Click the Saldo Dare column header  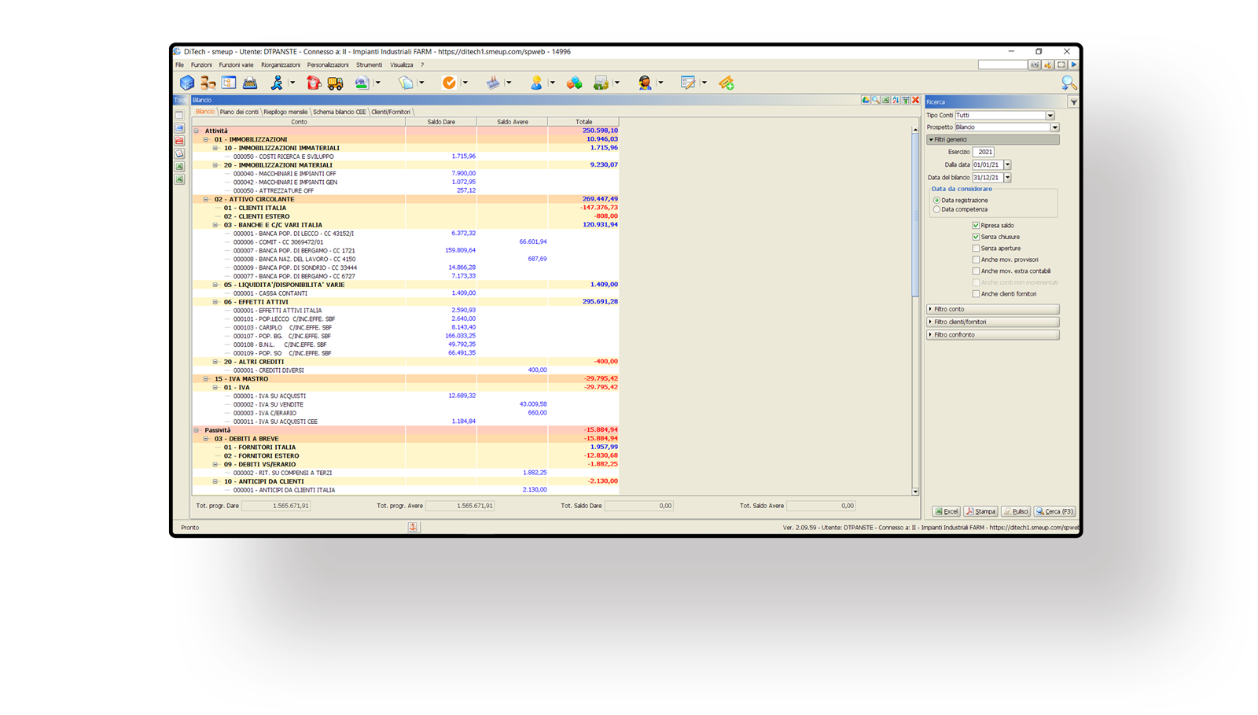tap(441, 122)
